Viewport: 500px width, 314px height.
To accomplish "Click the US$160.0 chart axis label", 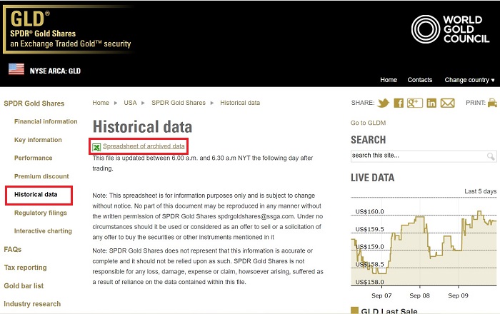I will [369, 211].
